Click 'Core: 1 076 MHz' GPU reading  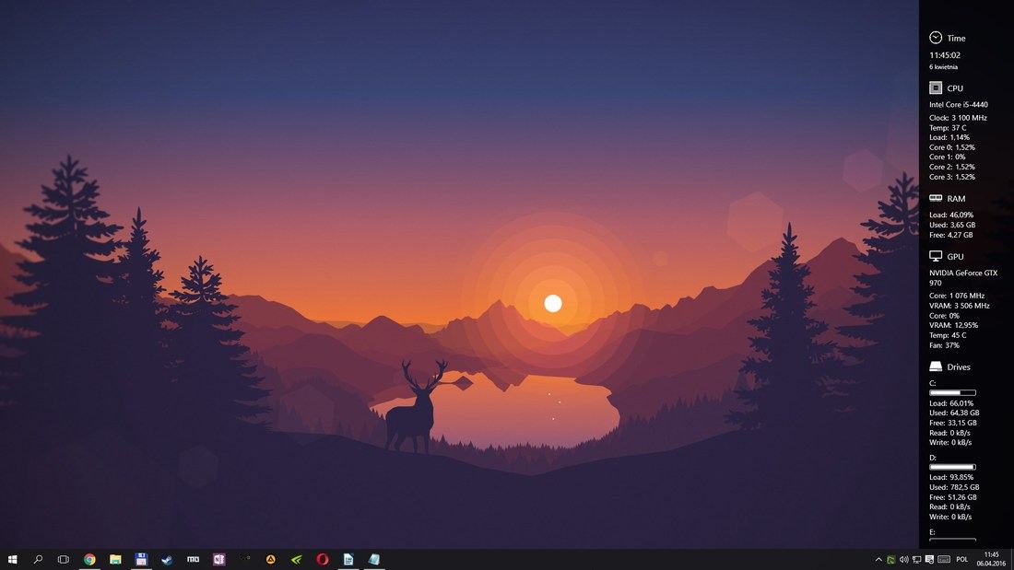(957, 296)
